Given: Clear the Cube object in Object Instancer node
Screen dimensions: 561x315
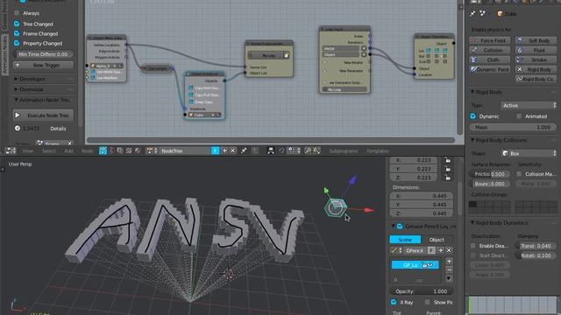Looking at the screenshot, I should point(213,115).
